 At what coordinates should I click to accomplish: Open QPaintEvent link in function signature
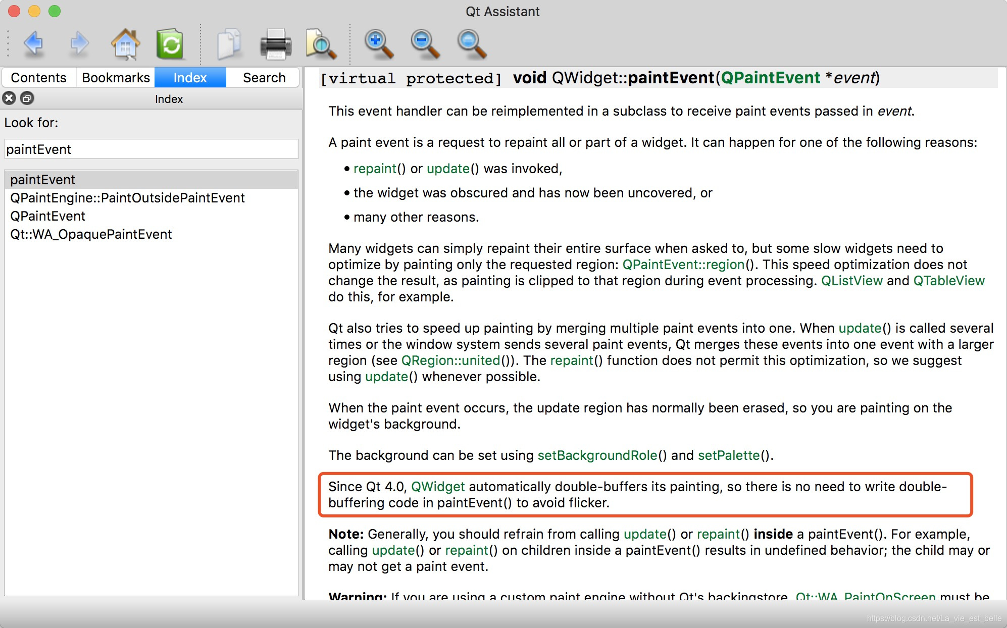click(x=770, y=78)
